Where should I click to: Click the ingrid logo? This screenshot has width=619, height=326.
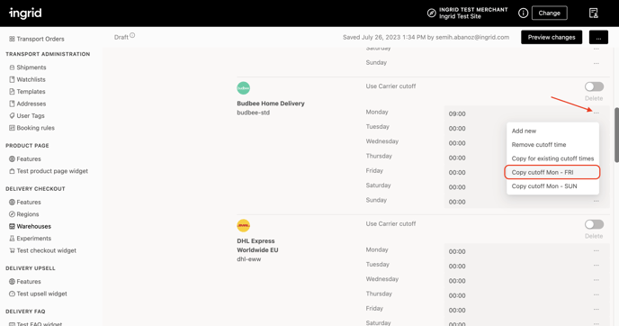[25, 13]
